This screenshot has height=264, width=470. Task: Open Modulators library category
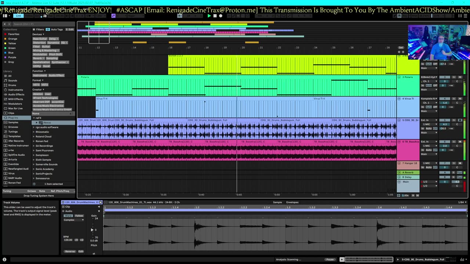pyautogui.click(x=15, y=104)
